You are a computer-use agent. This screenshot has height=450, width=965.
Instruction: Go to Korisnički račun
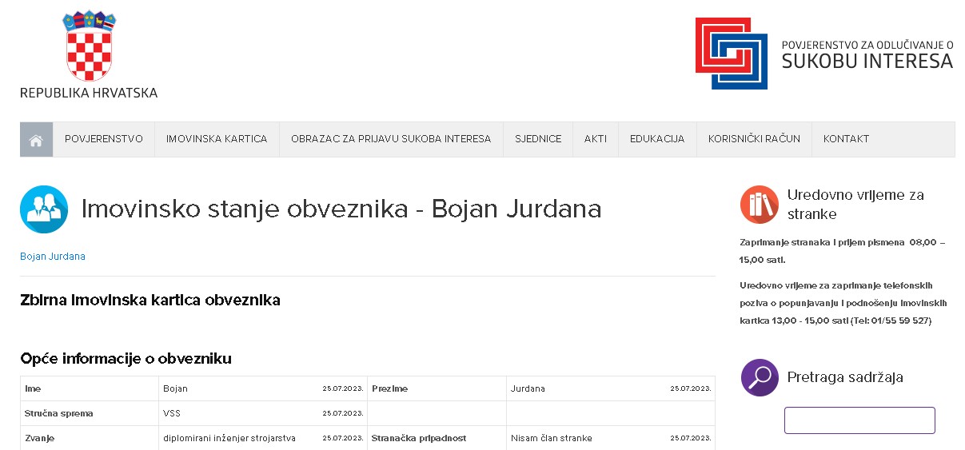(x=754, y=139)
